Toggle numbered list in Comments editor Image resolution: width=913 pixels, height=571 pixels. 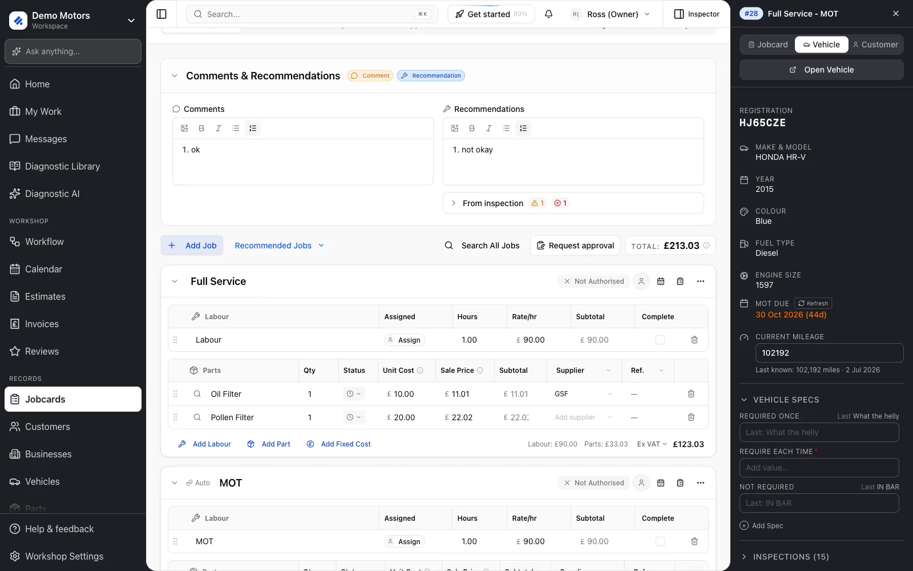pos(253,128)
